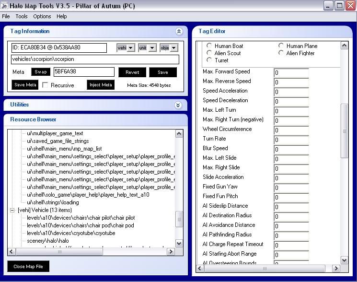Click the Turn Rate value field
Screen dimensions: 357x282
291,140
